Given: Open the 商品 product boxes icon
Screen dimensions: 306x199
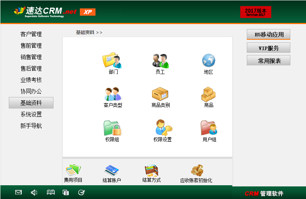Looking at the screenshot, I should pyautogui.click(x=209, y=94).
